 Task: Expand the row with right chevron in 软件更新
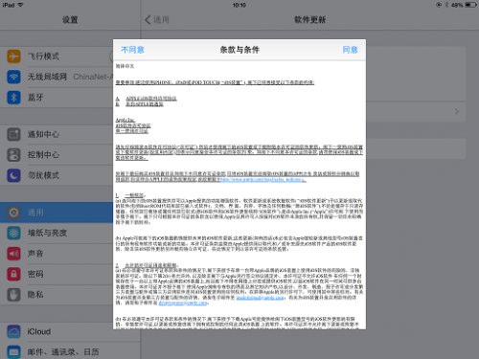pyautogui.click(x=456, y=111)
